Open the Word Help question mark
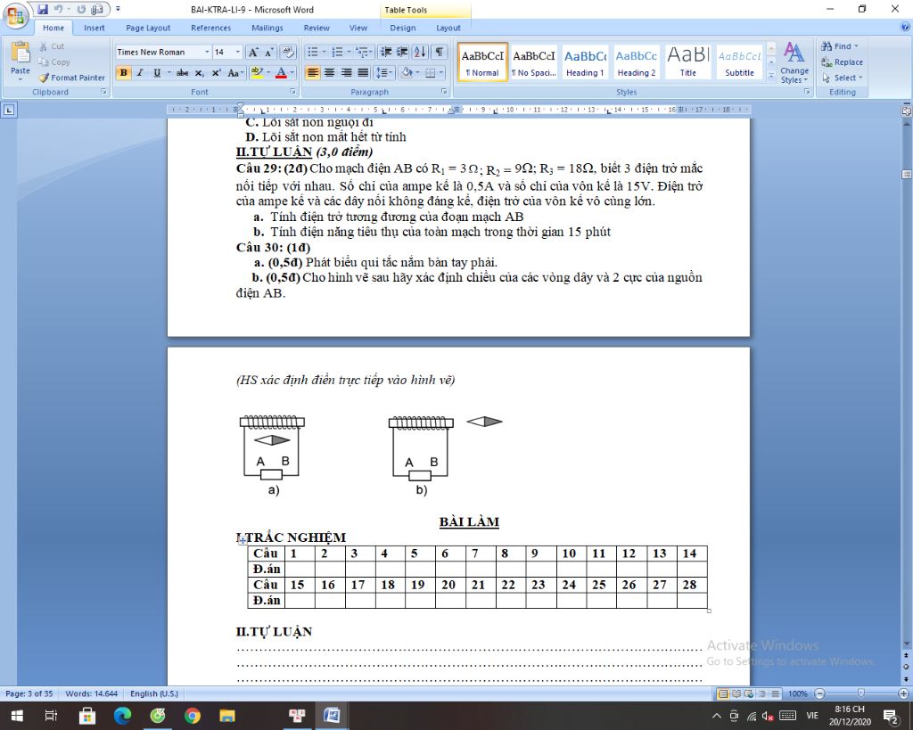The width and height of the screenshot is (913, 730). (x=905, y=27)
